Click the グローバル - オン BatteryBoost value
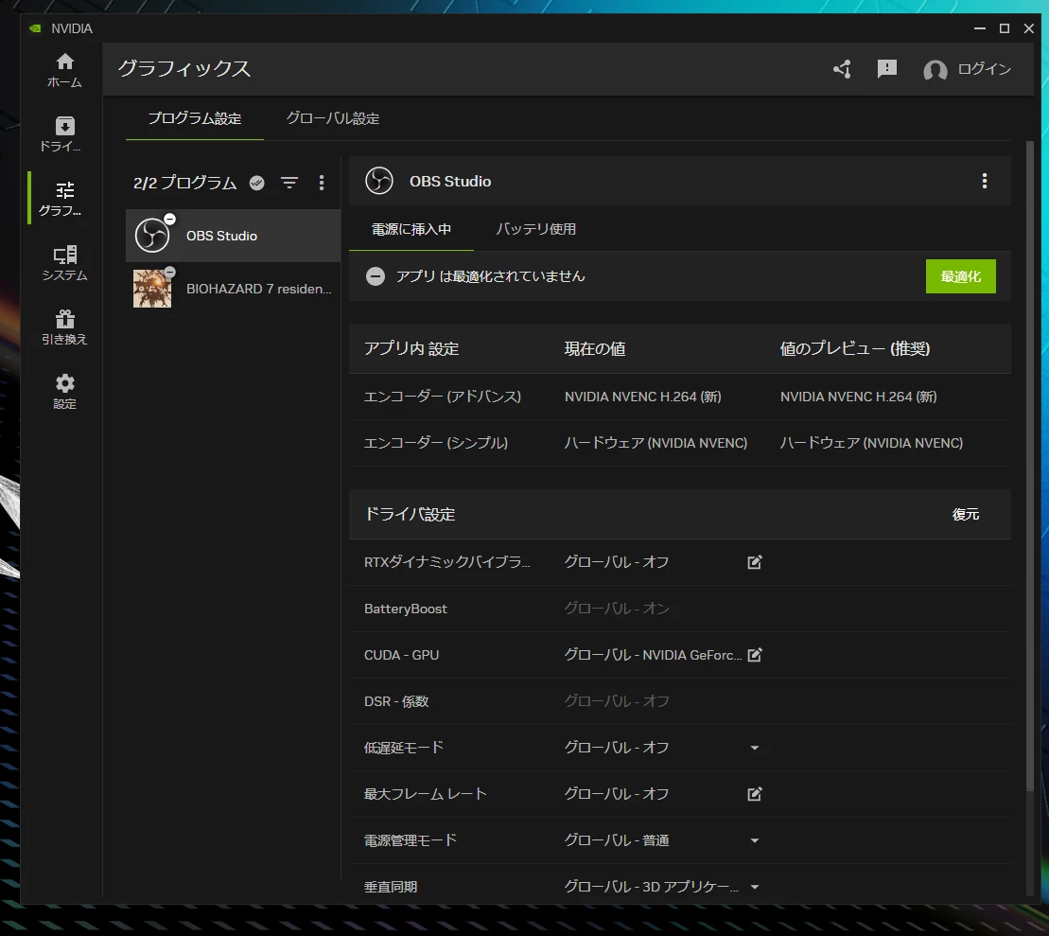Image resolution: width=1049 pixels, height=936 pixels. tap(616, 609)
